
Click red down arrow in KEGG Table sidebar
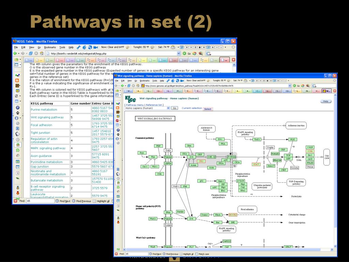pos(18,193)
